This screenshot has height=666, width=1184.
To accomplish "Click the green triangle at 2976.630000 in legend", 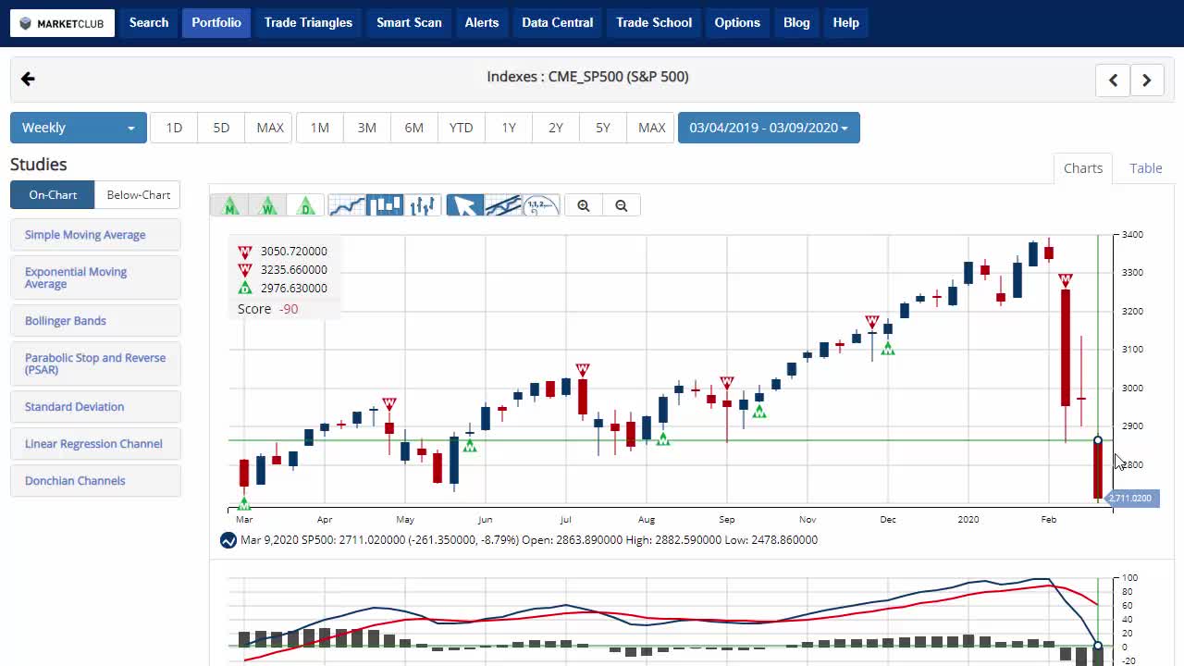I will 245,289.
